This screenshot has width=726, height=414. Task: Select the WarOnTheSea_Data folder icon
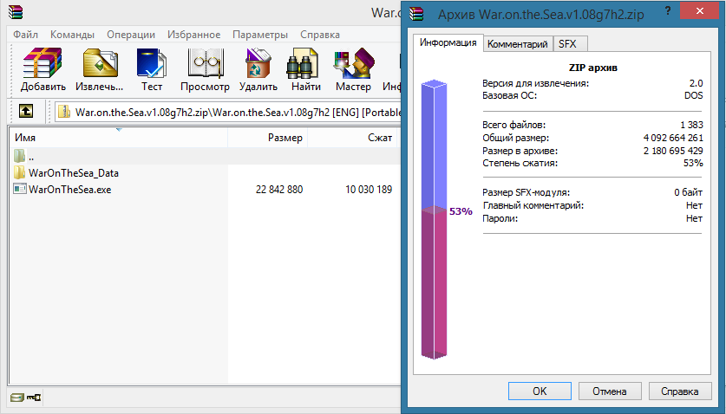[x=19, y=172]
